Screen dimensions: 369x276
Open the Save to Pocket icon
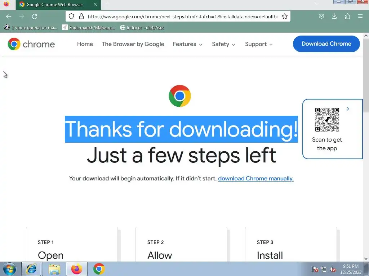pyautogui.click(x=321, y=16)
